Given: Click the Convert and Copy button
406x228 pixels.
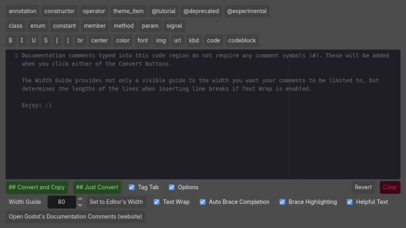Looking at the screenshot, I should [x=37, y=187].
